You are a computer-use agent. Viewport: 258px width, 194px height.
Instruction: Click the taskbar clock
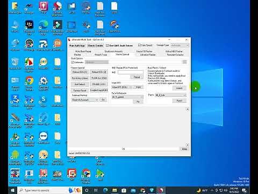tap(234, 190)
